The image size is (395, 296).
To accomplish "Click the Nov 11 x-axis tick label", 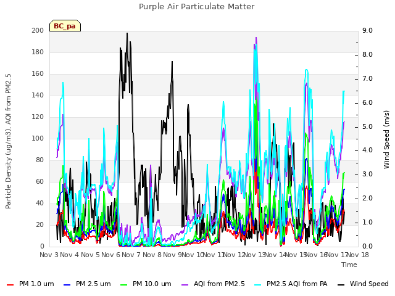I will [x=214, y=255].
